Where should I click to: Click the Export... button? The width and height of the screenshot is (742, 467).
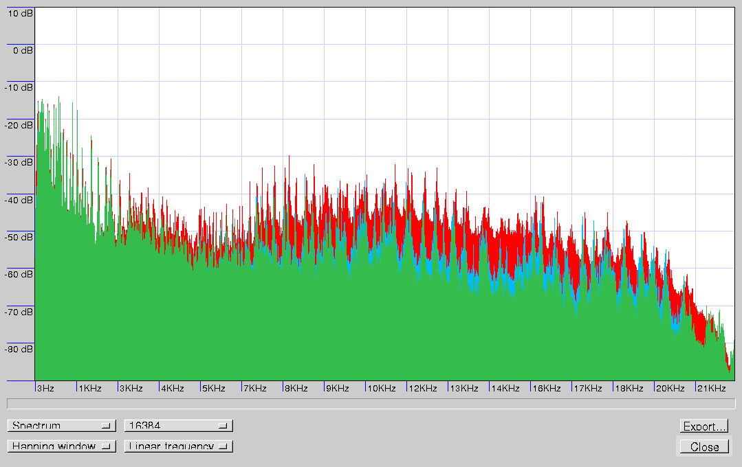tap(704, 426)
